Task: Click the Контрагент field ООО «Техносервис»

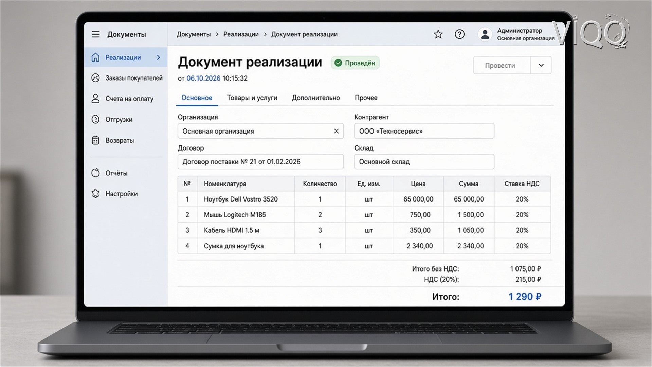Action: tap(424, 131)
